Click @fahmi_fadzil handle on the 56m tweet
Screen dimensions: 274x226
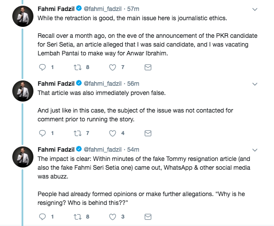coord(103,83)
